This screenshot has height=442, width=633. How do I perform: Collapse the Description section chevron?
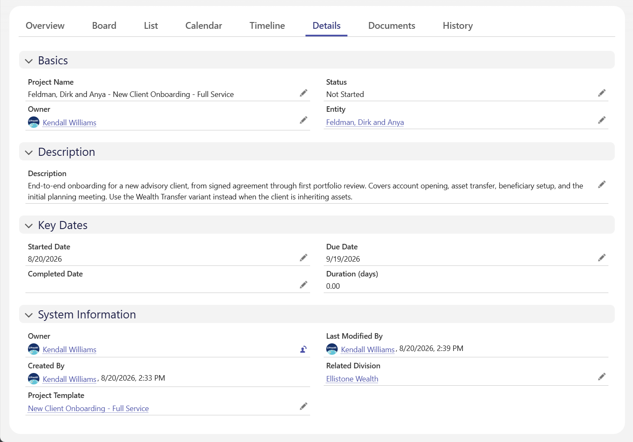(29, 152)
